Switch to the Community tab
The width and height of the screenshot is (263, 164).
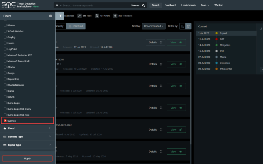(x=61, y=26)
